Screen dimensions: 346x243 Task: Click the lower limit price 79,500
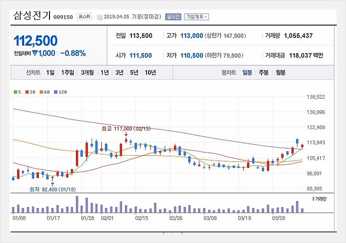click(x=232, y=56)
